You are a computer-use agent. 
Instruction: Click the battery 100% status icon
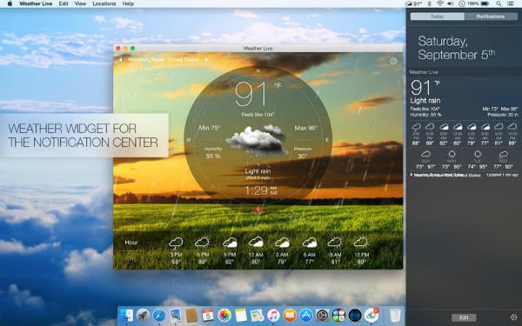point(478,3)
